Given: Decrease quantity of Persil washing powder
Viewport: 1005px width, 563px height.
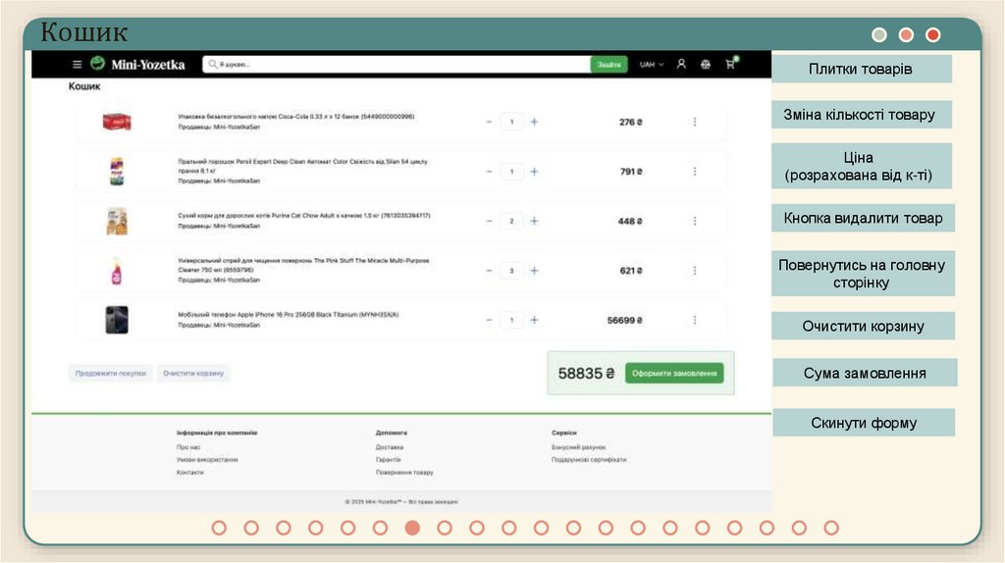Looking at the screenshot, I should [x=489, y=172].
